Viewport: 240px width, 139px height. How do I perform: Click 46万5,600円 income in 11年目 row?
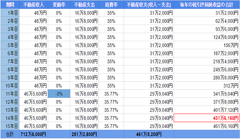[34, 94]
